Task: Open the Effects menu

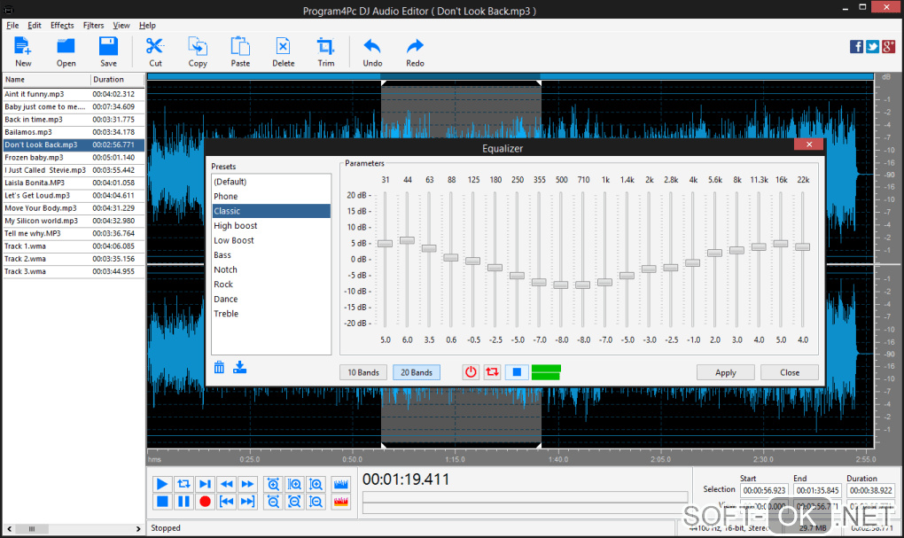Action: [x=62, y=26]
